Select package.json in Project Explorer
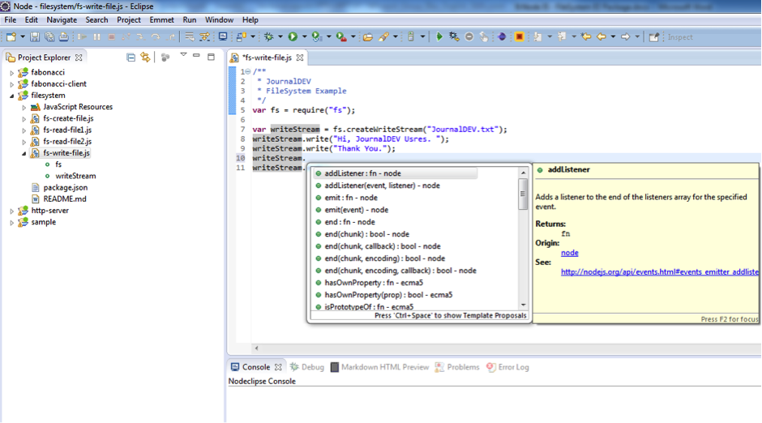This screenshot has height=423, width=762. click(65, 187)
